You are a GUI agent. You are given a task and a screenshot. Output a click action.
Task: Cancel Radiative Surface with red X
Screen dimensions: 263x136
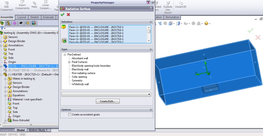68,15
